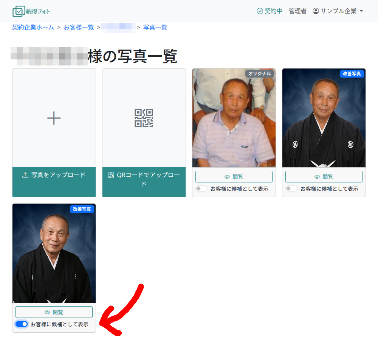This screenshot has width=378, height=338.
Task: Click お客様に候補として表示 label under オリジナル photo
Action: pyautogui.click(x=239, y=189)
